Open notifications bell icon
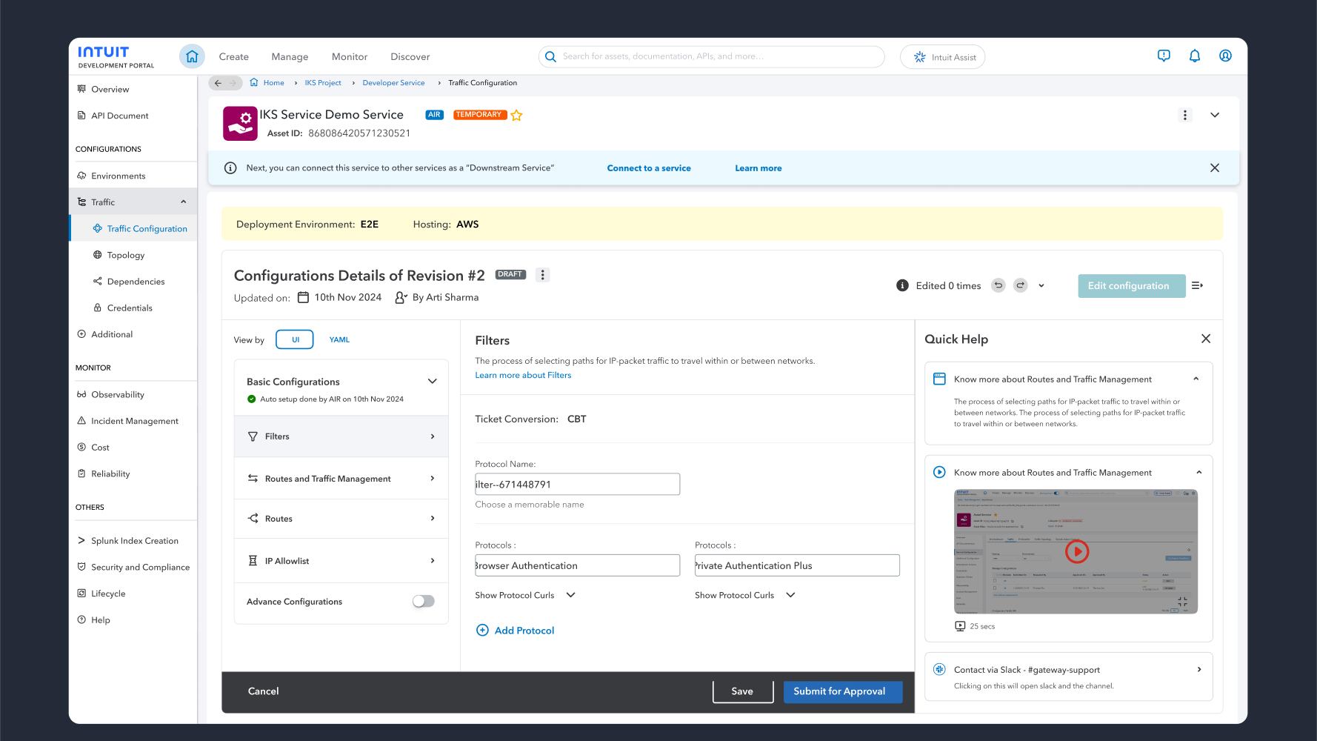Screen dimensions: 1317x741 (x=1194, y=56)
